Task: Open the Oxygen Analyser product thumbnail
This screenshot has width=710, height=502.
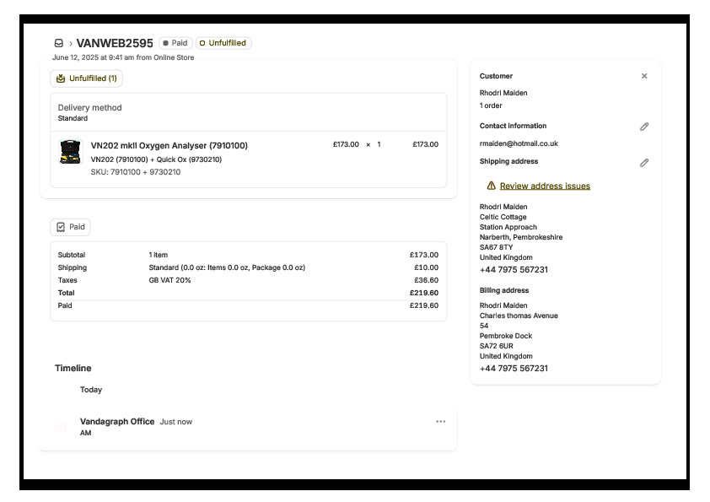Action: click(71, 152)
